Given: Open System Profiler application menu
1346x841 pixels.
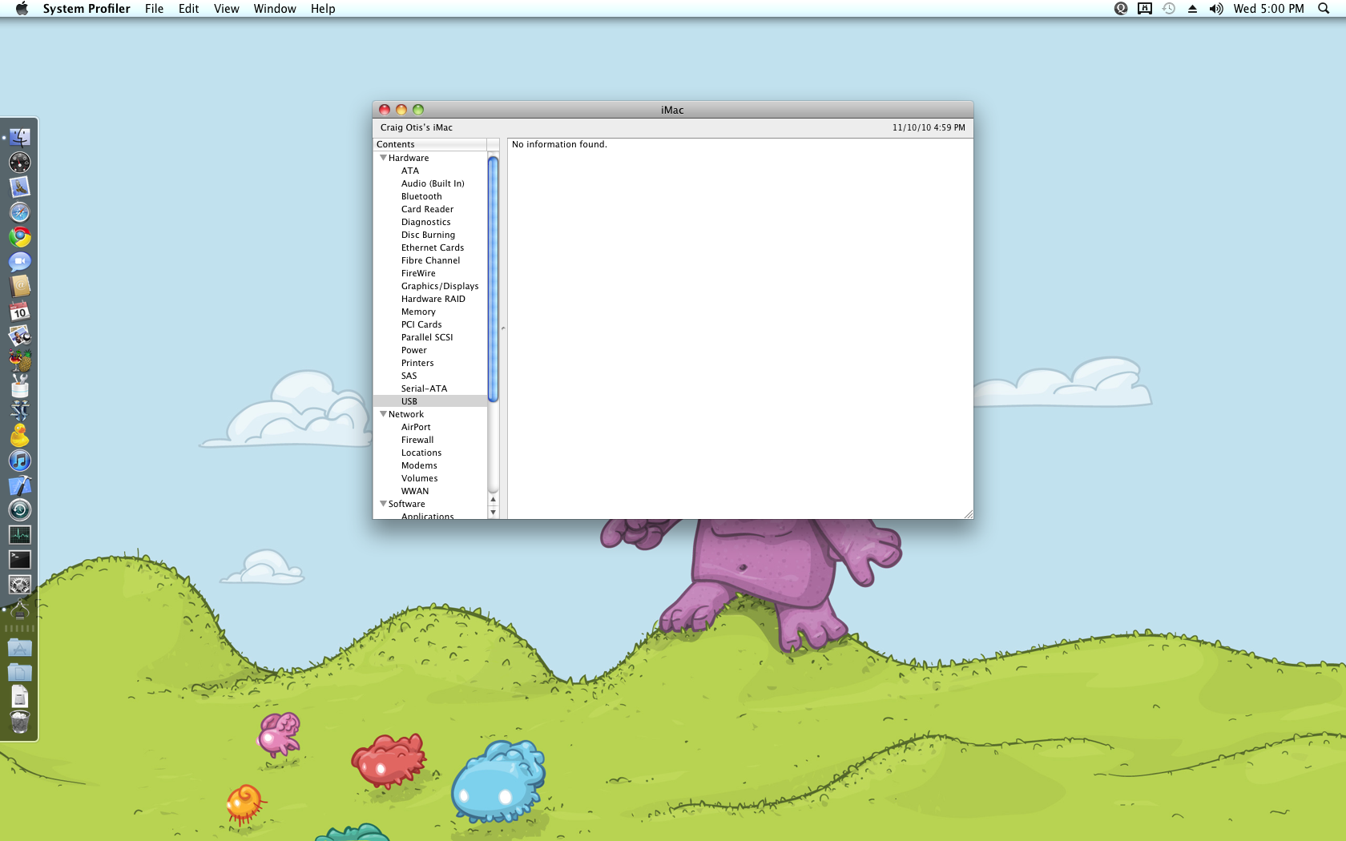Looking at the screenshot, I should (x=87, y=9).
